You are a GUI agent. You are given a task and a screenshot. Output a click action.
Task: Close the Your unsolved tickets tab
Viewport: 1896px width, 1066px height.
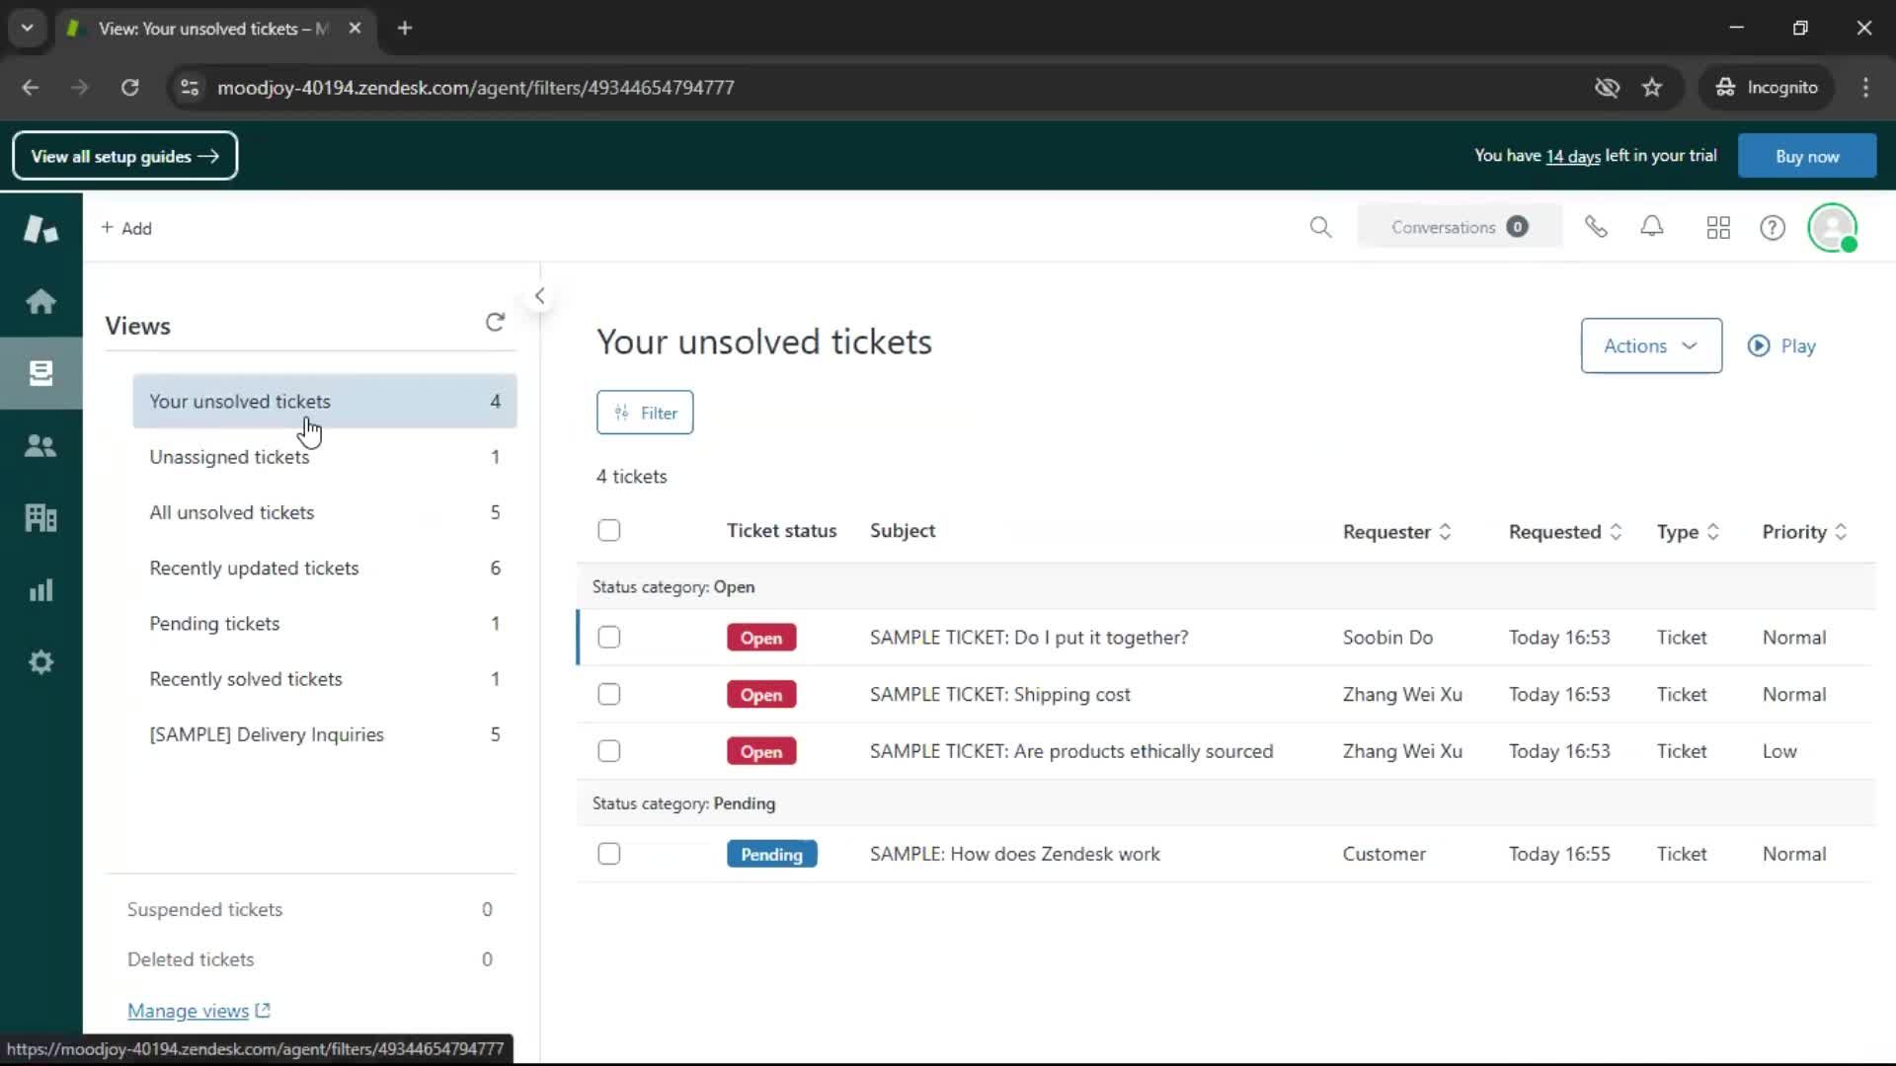click(355, 29)
